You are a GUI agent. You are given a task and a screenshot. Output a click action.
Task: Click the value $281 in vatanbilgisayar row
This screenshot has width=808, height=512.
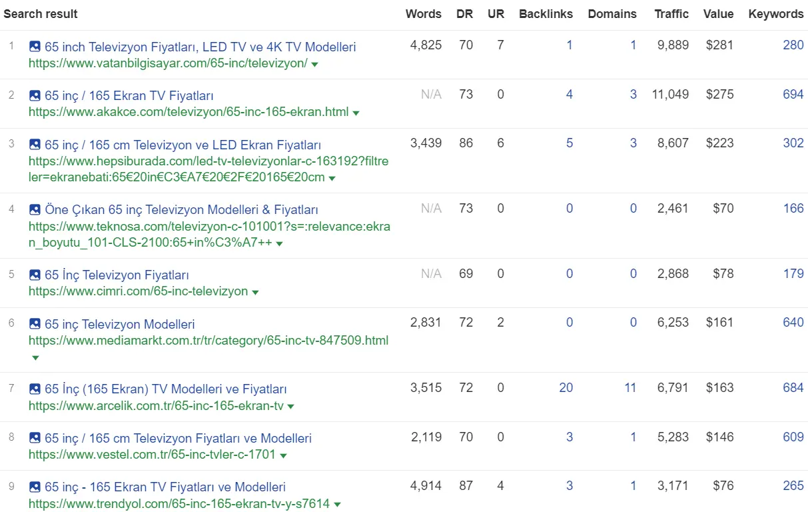coord(720,45)
